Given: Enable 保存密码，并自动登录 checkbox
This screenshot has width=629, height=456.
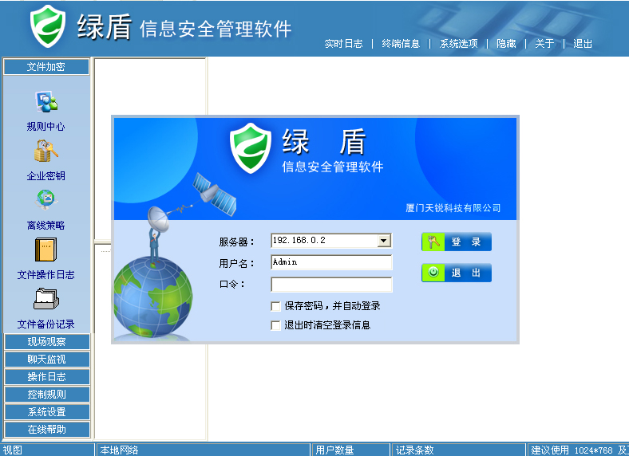Looking at the screenshot, I should tap(275, 307).
